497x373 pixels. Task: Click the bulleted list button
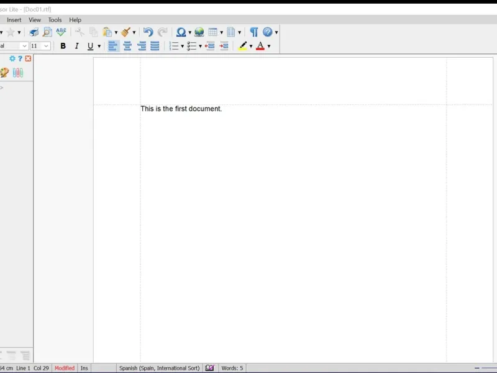click(x=192, y=46)
